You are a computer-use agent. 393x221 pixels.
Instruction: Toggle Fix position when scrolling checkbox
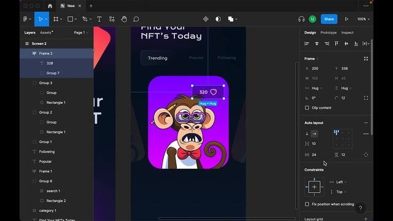(x=307, y=204)
